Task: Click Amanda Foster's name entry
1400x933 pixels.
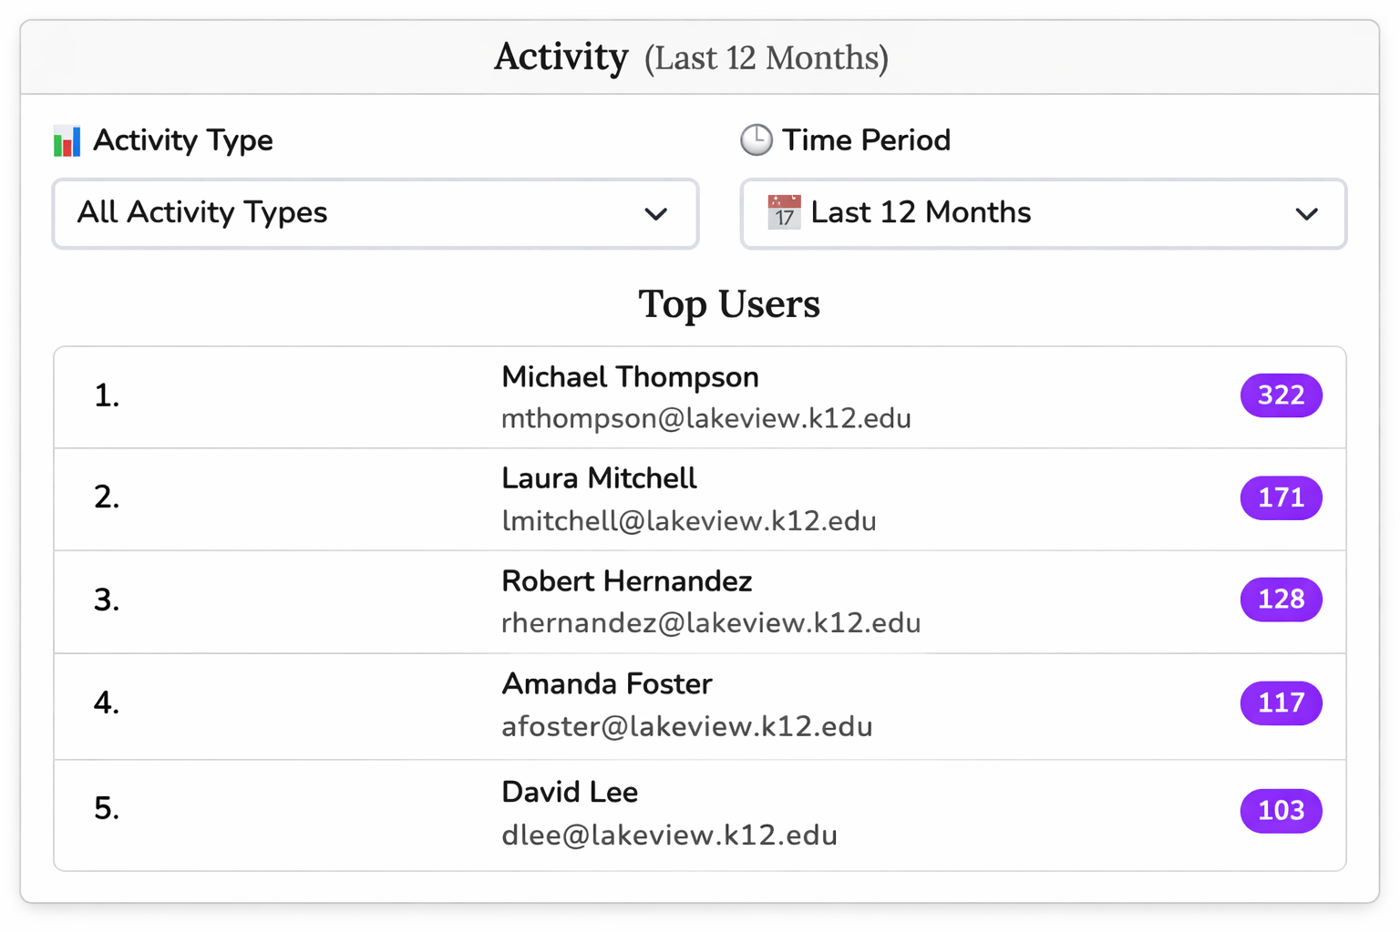Action: tap(606, 683)
